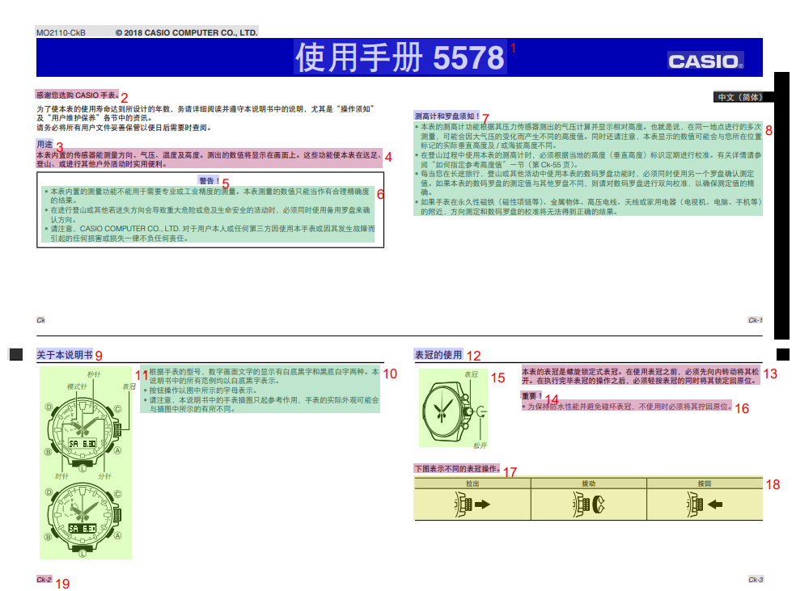This screenshot has width=796, height=591.
Task: Click the 表冠 label above the crown illustration
Action: tap(471, 374)
